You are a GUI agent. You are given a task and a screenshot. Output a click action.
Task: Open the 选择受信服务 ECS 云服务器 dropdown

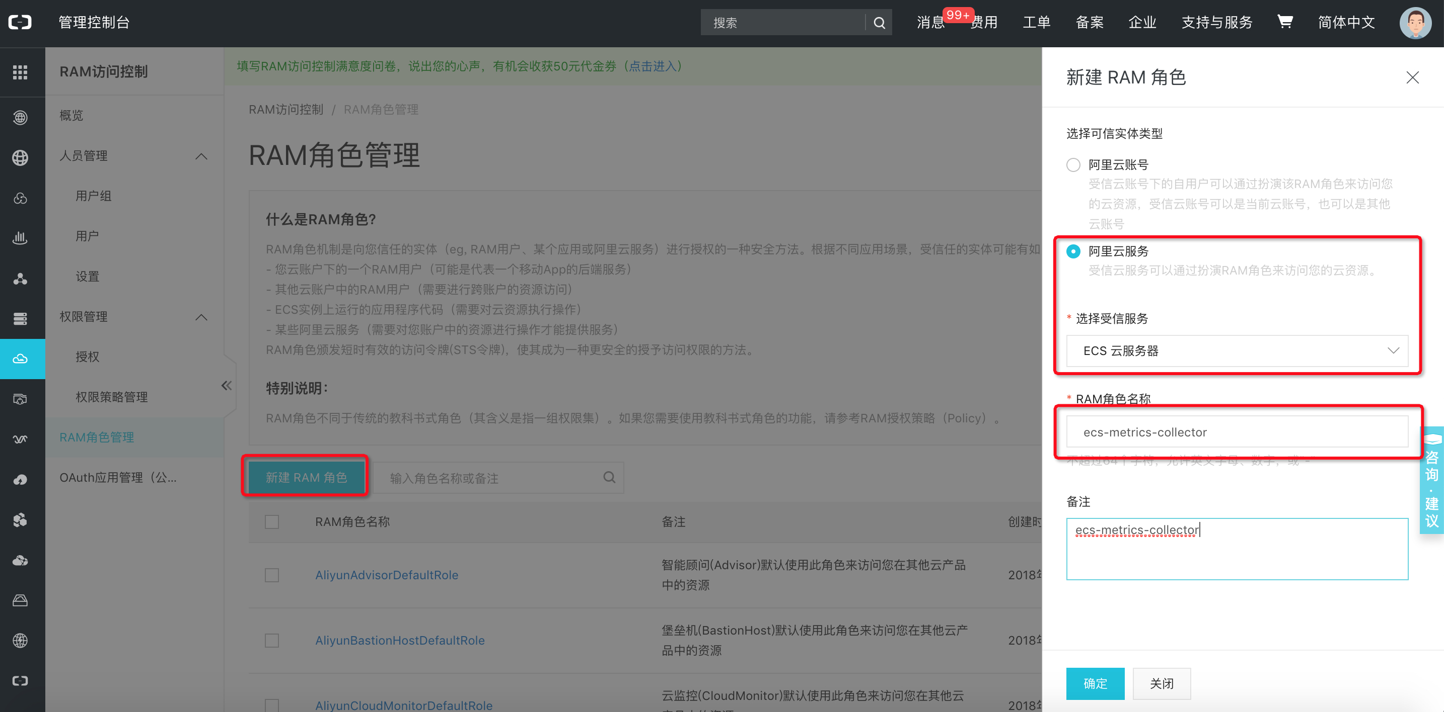[1237, 351]
